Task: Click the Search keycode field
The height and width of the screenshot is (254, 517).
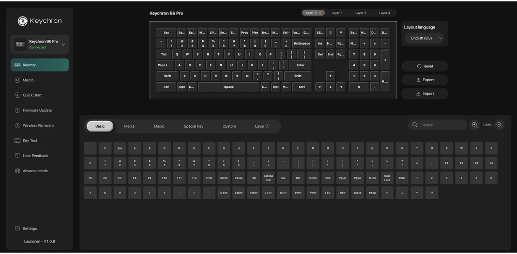Action: [x=437, y=125]
